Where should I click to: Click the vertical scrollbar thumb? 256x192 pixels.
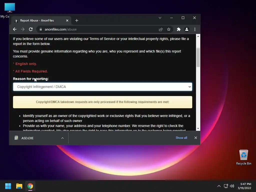point(198,57)
